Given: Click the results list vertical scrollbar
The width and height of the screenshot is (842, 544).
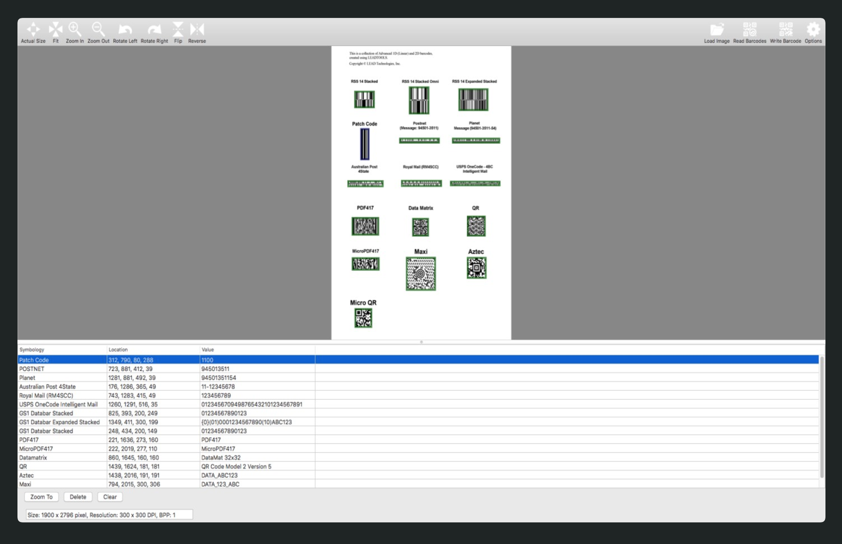Looking at the screenshot, I should tap(822, 417).
